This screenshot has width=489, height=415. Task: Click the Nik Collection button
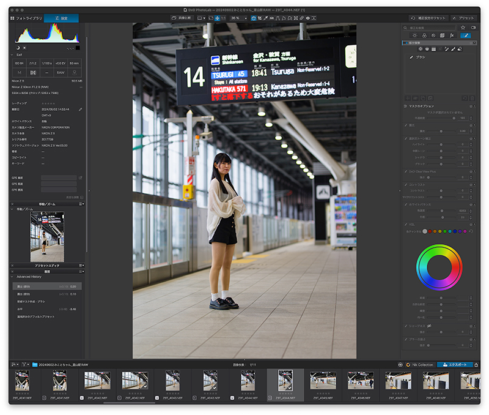click(419, 365)
